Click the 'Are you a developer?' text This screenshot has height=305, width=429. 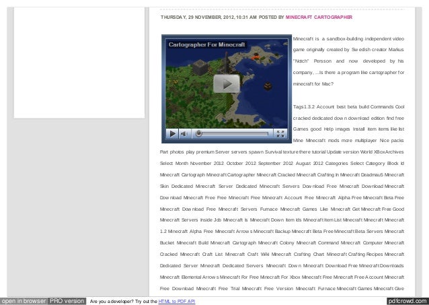[x=112, y=301]
